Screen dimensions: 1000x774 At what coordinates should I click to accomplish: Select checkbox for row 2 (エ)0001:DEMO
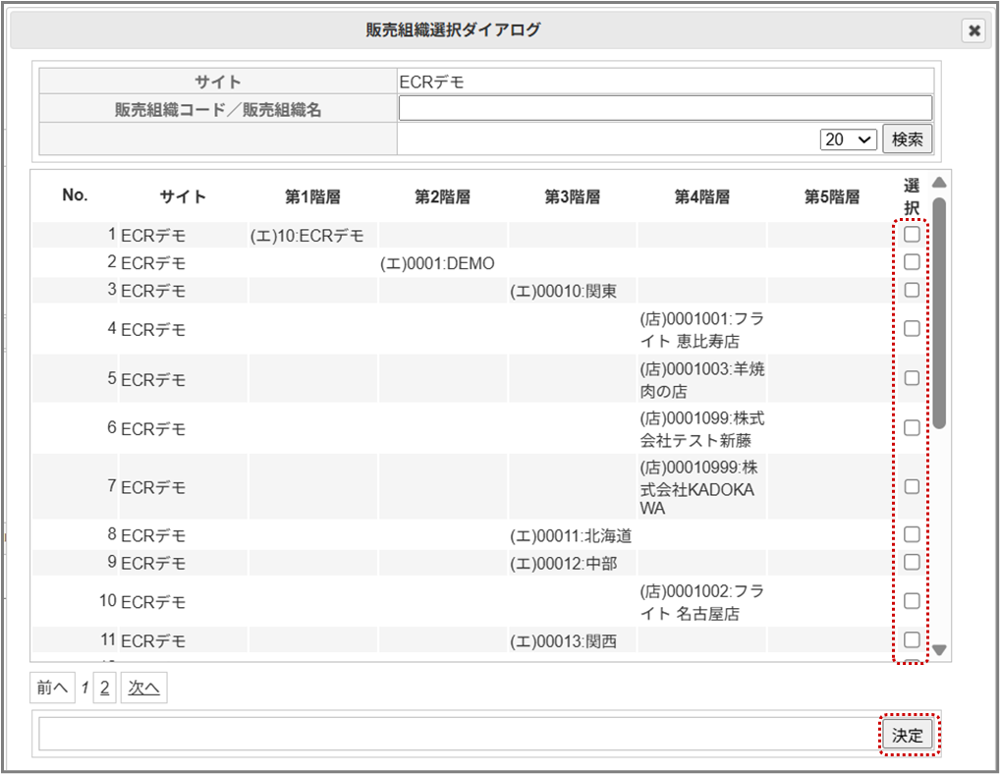click(x=912, y=262)
